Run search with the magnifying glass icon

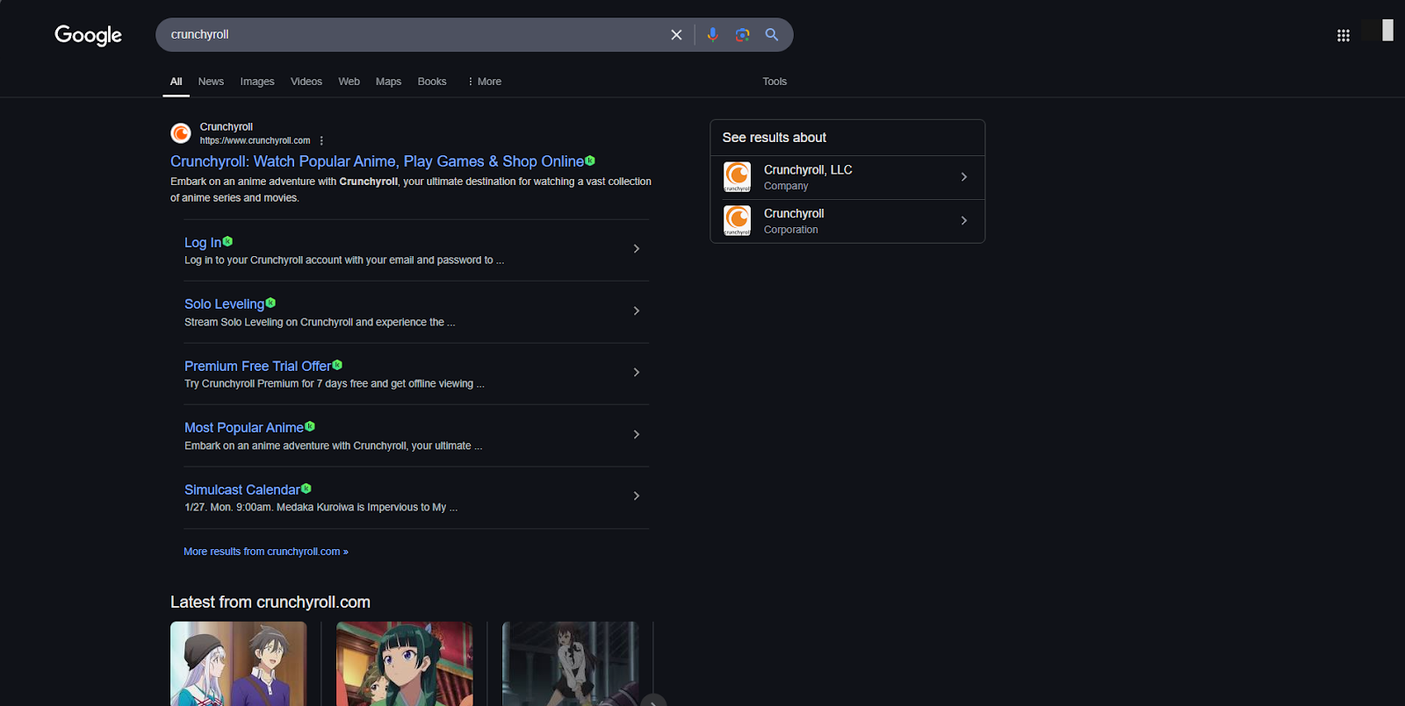[772, 35]
